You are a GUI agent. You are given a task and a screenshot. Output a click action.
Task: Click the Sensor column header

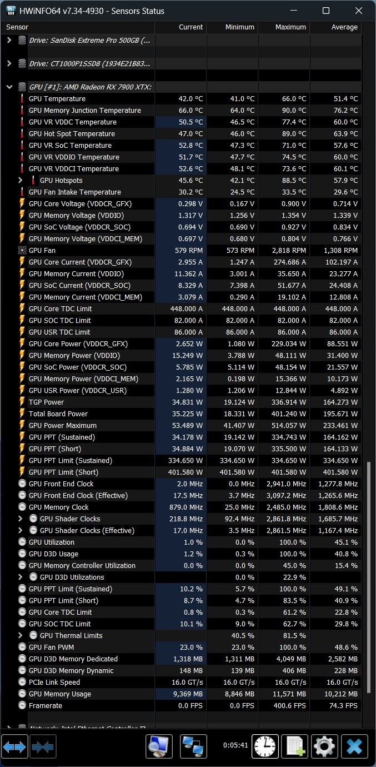(78, 27)
